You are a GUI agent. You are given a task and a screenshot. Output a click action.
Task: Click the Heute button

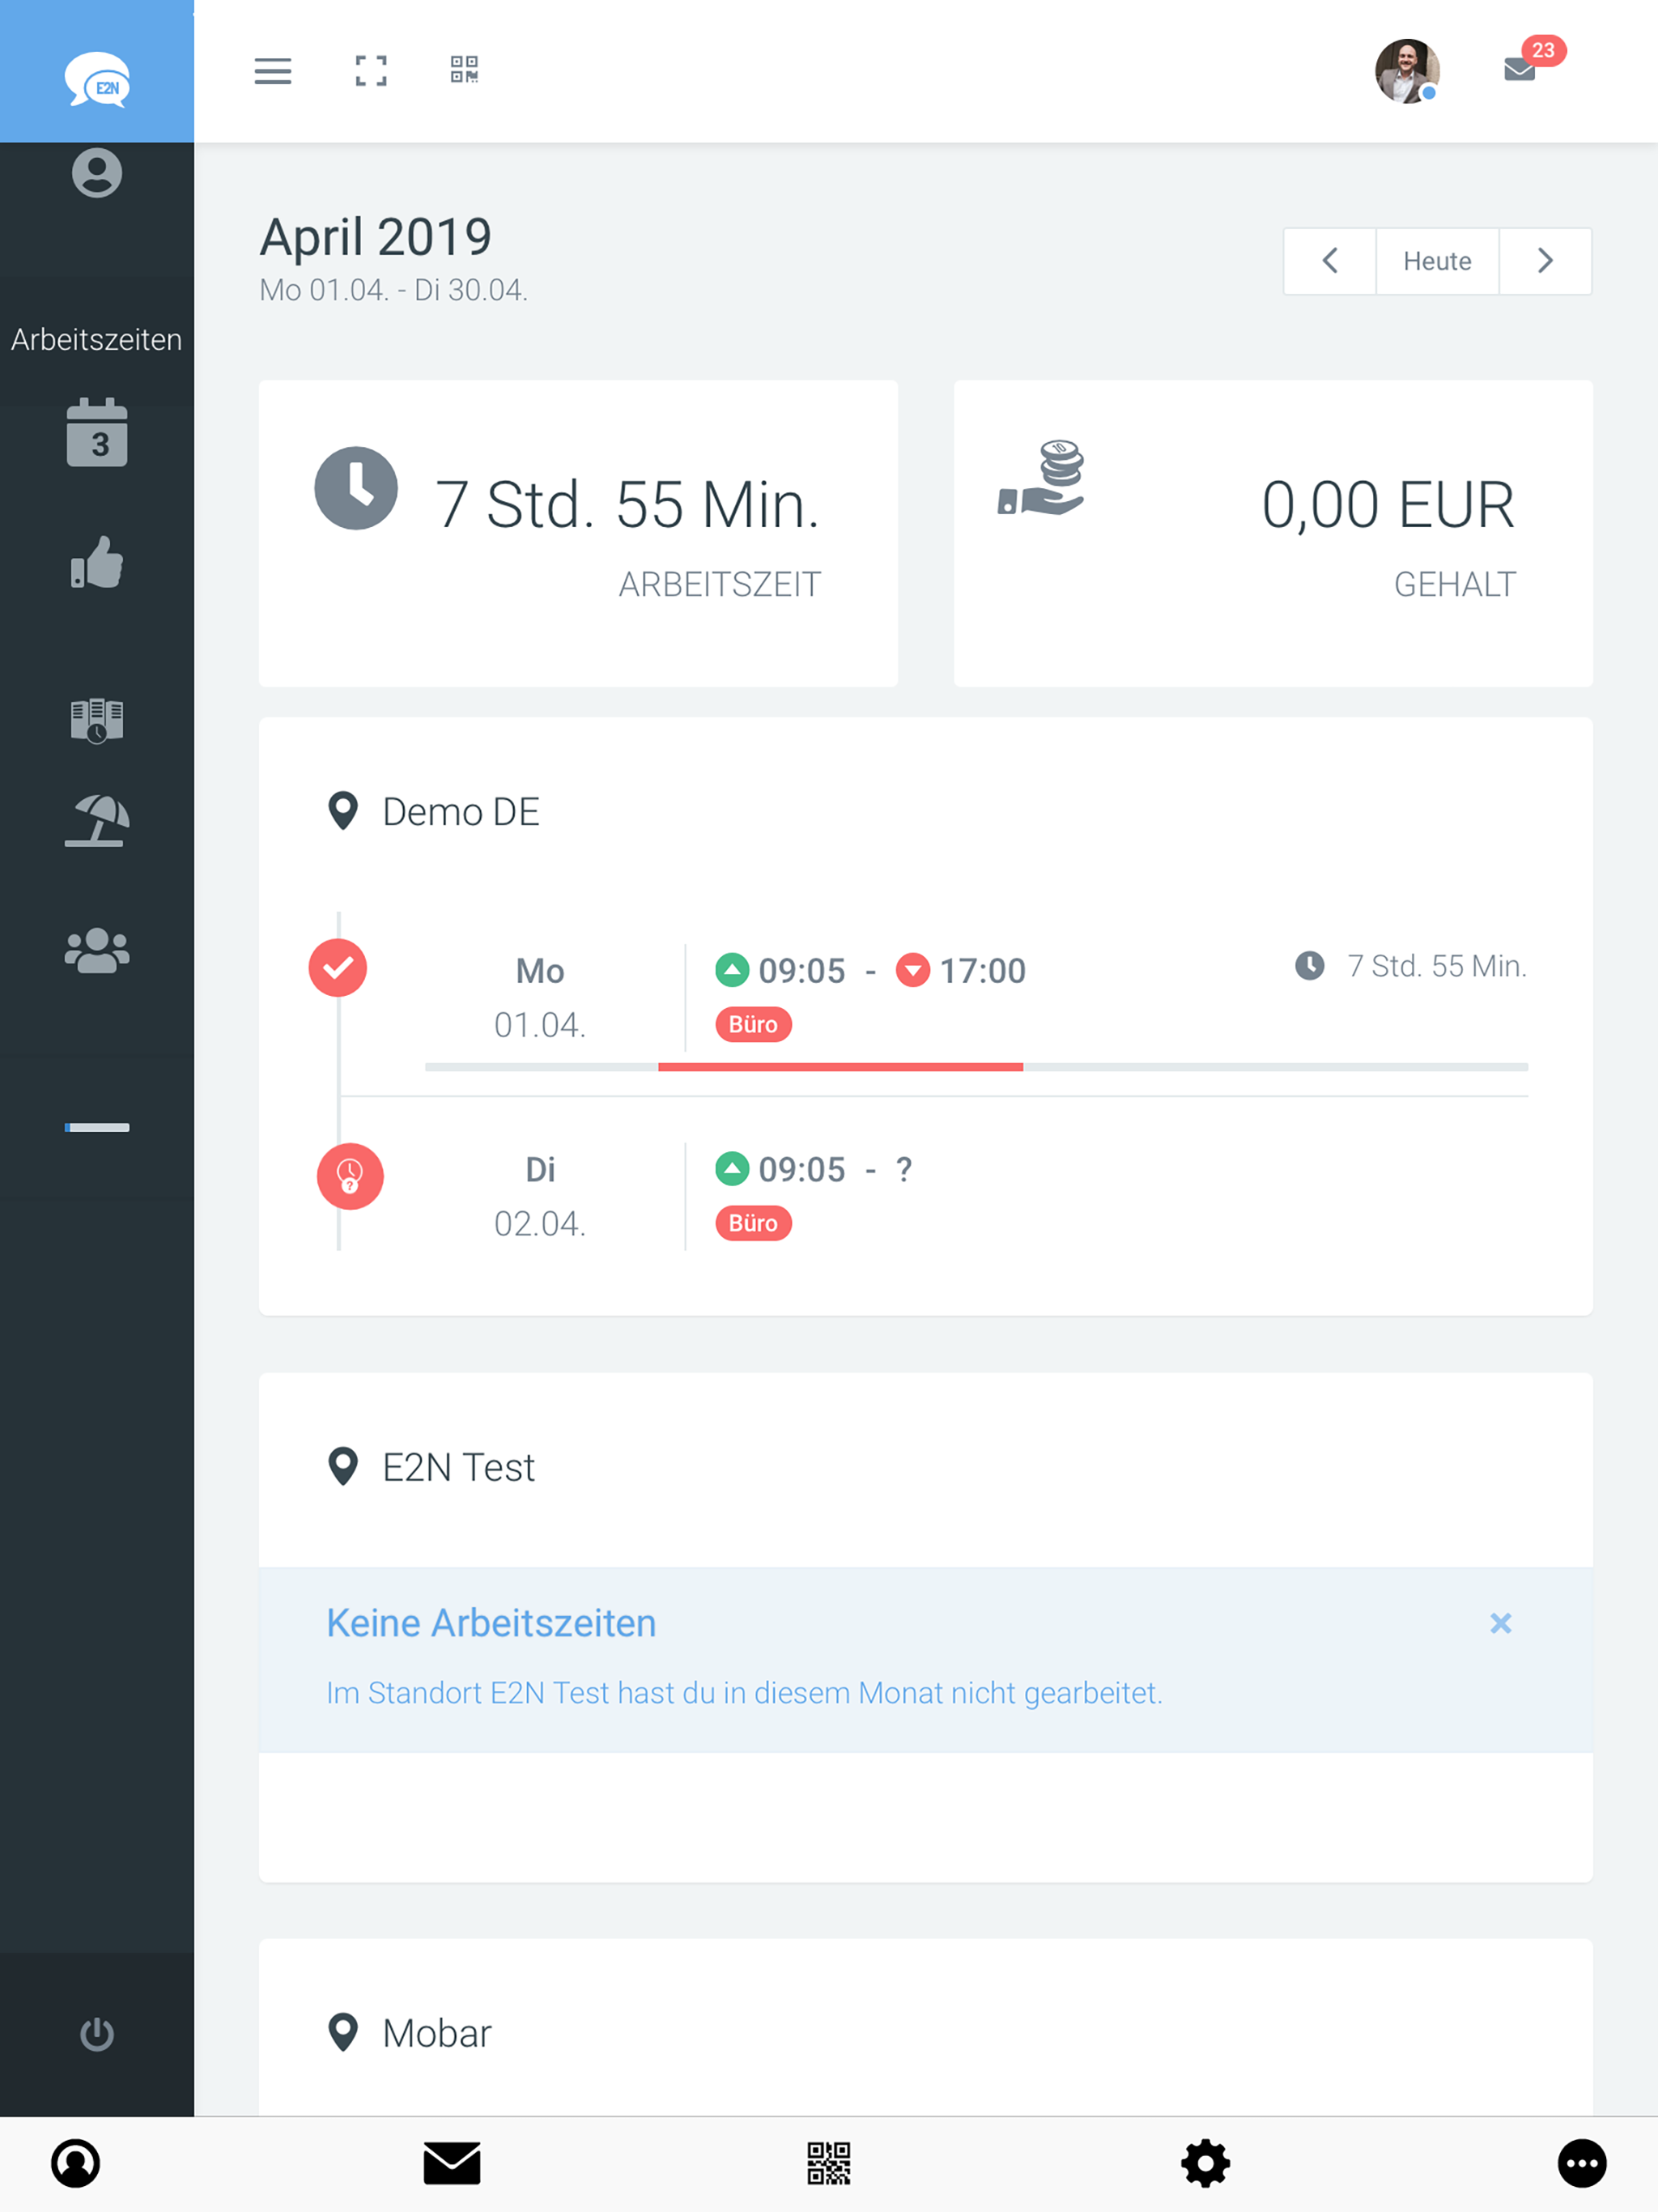point(1437,261)
